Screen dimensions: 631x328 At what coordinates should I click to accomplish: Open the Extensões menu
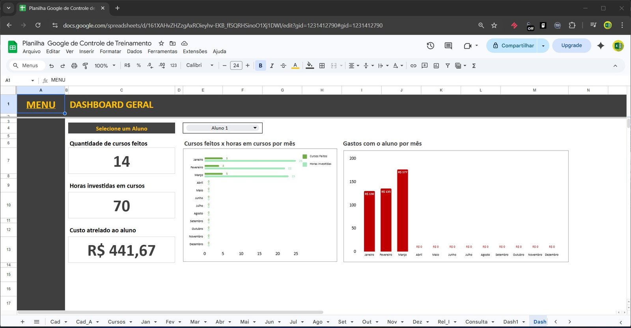tap(195, 51)
